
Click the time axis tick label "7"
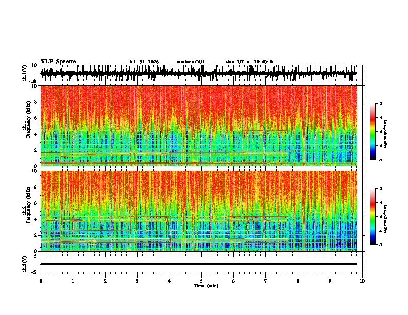265,281
